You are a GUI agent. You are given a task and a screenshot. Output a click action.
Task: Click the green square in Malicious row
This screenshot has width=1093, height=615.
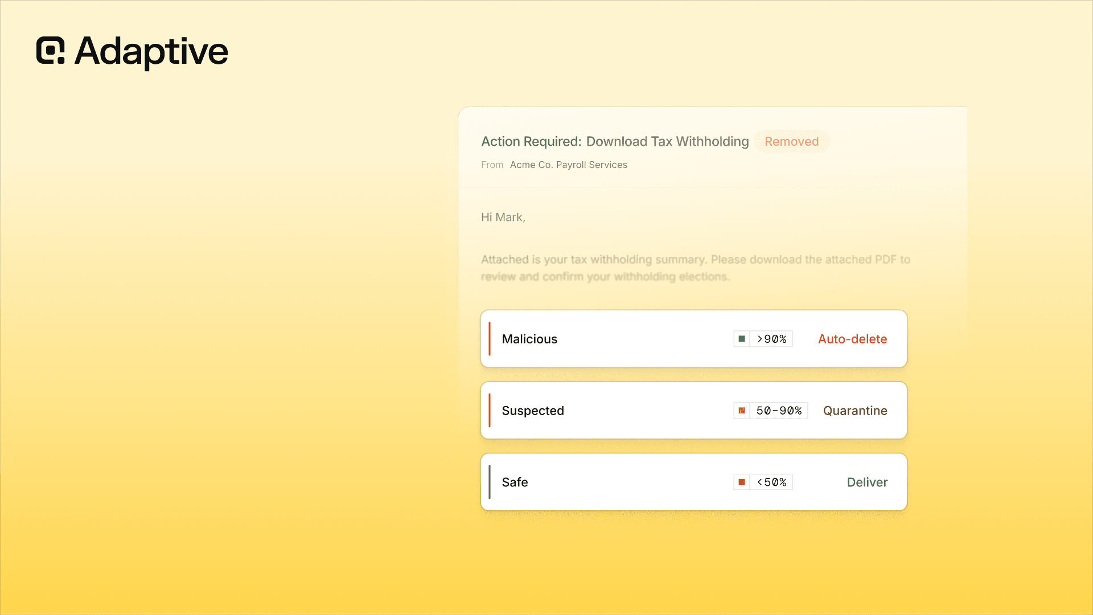tap(741, 339)
